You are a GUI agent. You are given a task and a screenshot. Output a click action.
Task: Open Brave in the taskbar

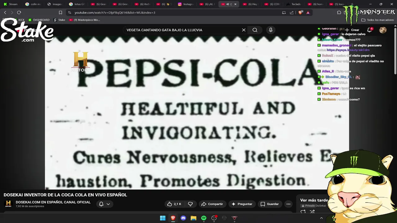(x=173, y=218)
